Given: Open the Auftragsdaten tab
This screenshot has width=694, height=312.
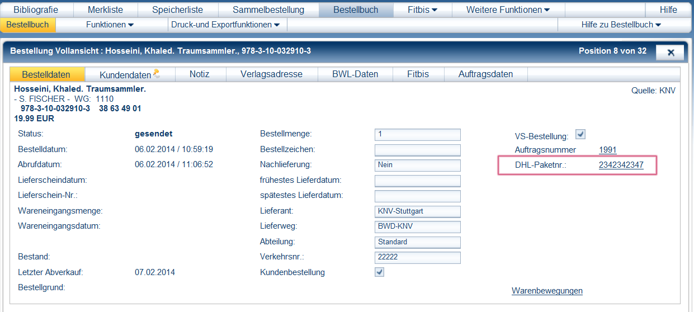Looking at the screenshot, I should (485, 74).
